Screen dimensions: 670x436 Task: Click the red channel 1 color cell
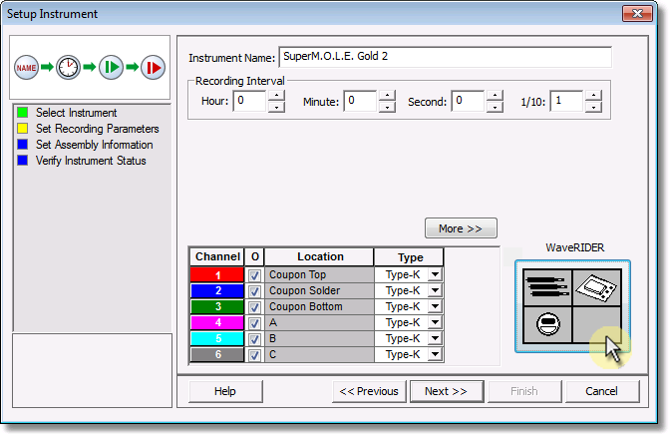coord(217,274)
